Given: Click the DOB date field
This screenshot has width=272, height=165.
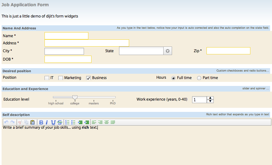Looking at the screenshot, I should pyautogui.click(x=68, y=59).
